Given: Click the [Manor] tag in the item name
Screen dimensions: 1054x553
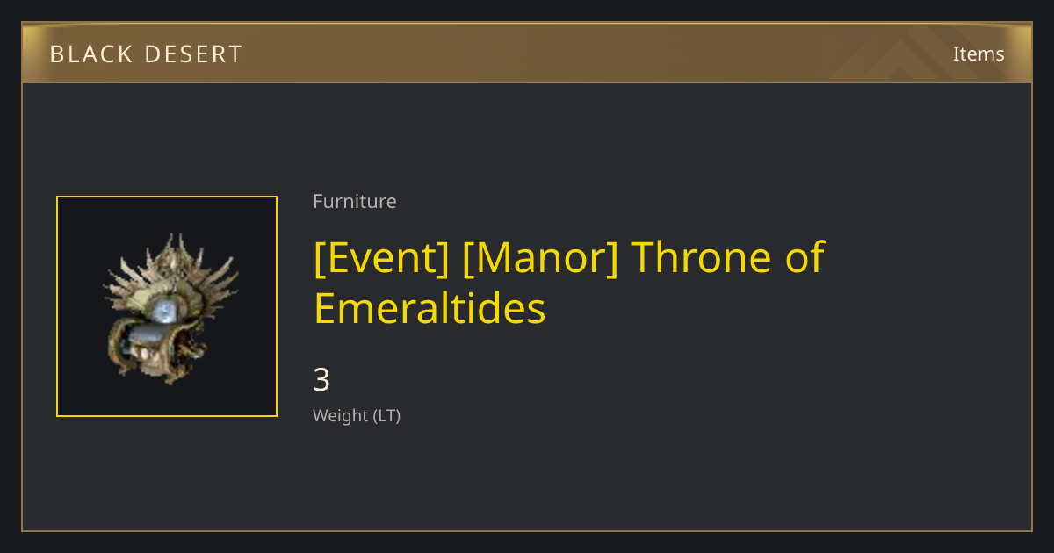Looking at the screenshot, I should [540, 257].
